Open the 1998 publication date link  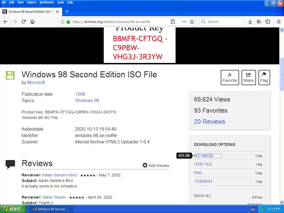pyautogui.click(x=80, y=94)
